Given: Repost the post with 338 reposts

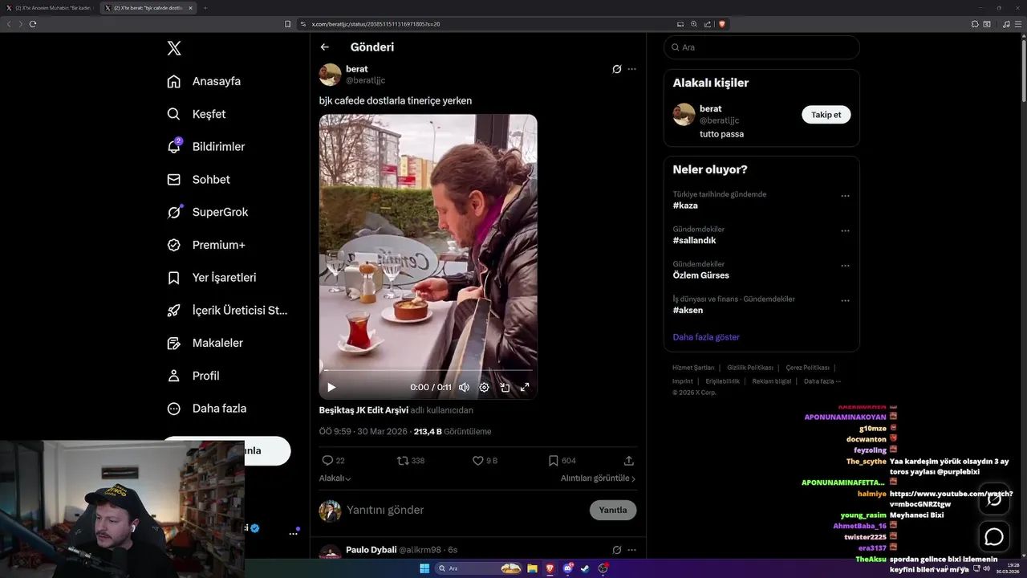Looking at the screenshot, I should pos(403,461).
